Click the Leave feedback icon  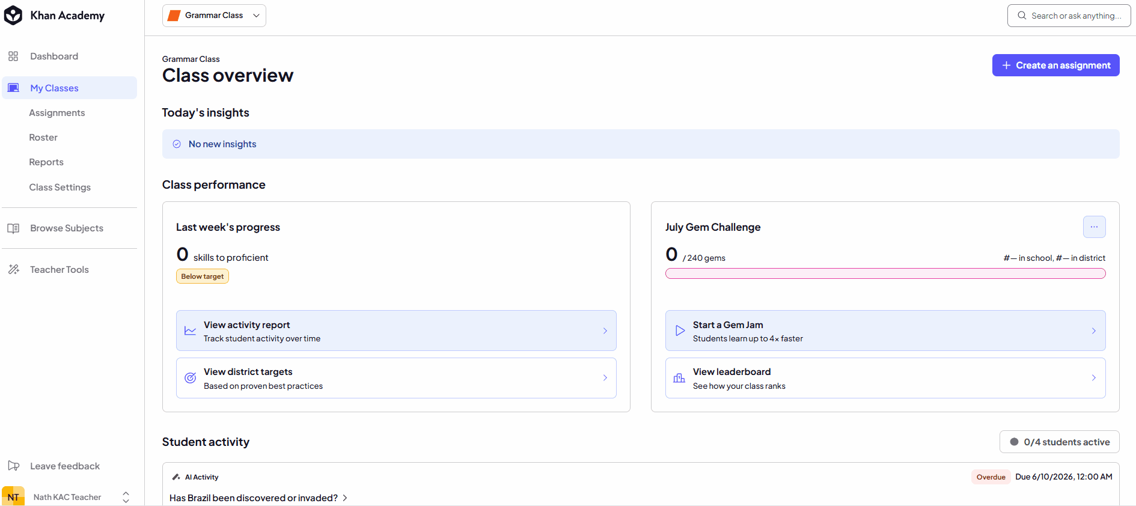click(13, 466)
